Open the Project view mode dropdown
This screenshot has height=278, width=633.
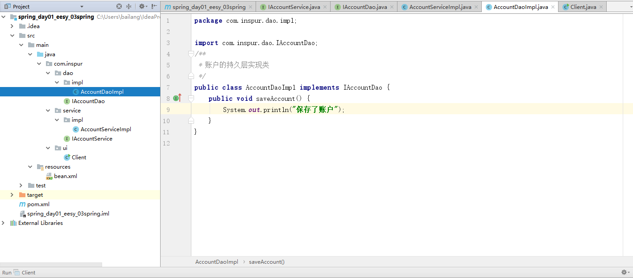coord(82,7)
